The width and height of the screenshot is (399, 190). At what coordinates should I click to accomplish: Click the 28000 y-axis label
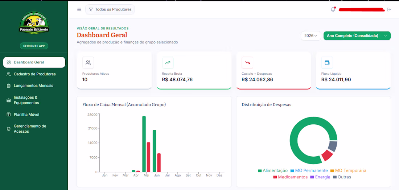tap(92, 115)
